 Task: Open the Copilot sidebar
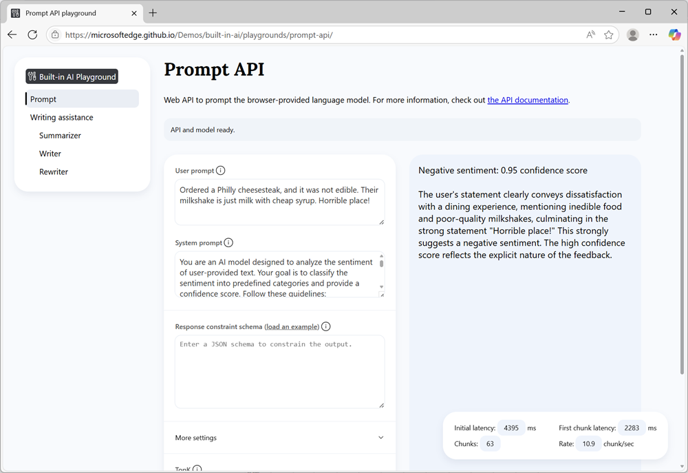674,34
